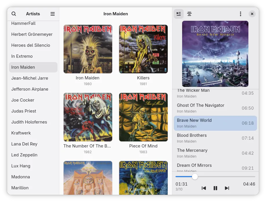Image resolution: width=266 pixels, height=202 pixels.
Task: Play Blood Brothers from the queue
Action: click(215, 138)
